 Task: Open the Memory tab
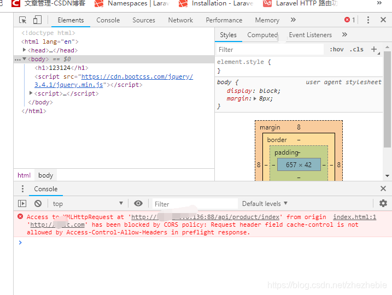point(267,20)
